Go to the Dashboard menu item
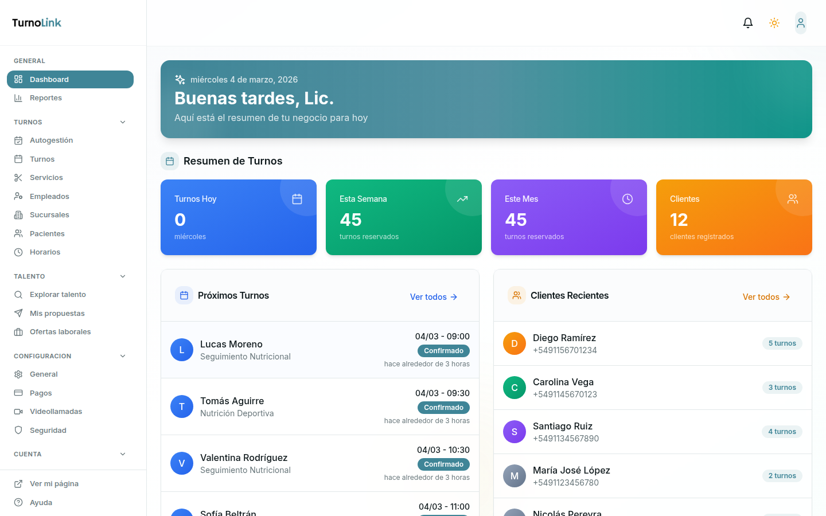 click(x=49, y=79)
